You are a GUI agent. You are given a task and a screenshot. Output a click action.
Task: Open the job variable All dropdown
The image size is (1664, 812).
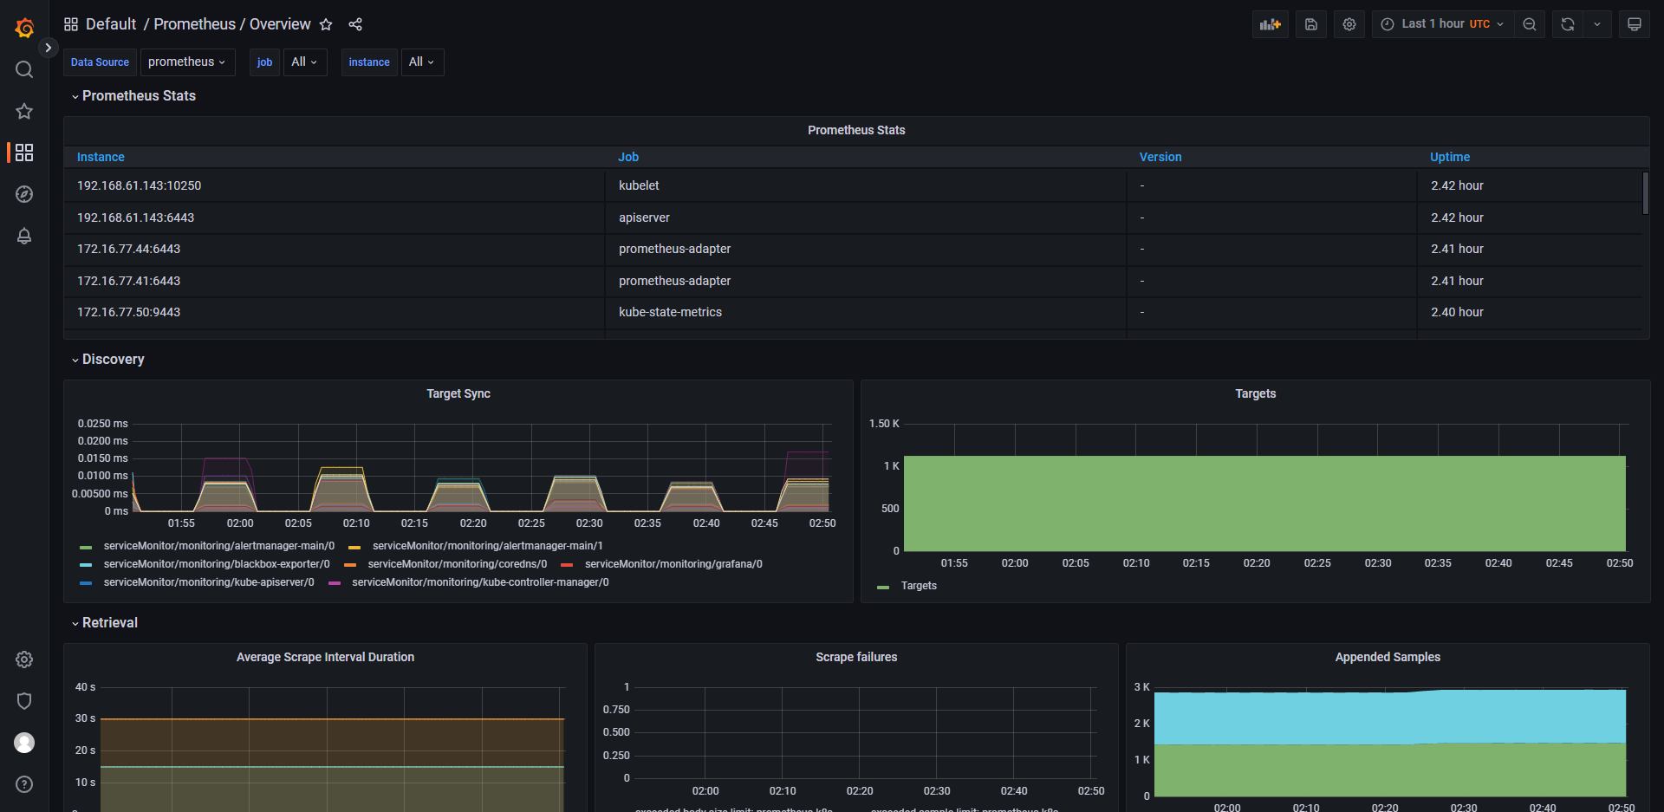pos(304,62)
